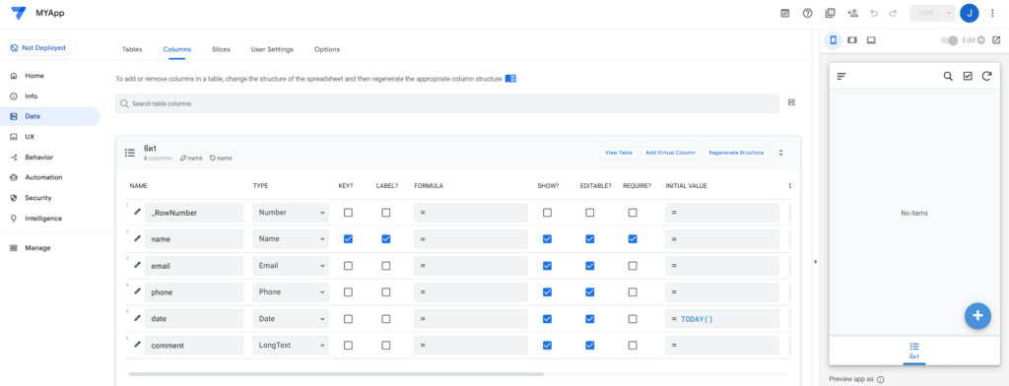1009x386 pixels.
Task: Click the blue plus add button
Action: coord(977,315)
